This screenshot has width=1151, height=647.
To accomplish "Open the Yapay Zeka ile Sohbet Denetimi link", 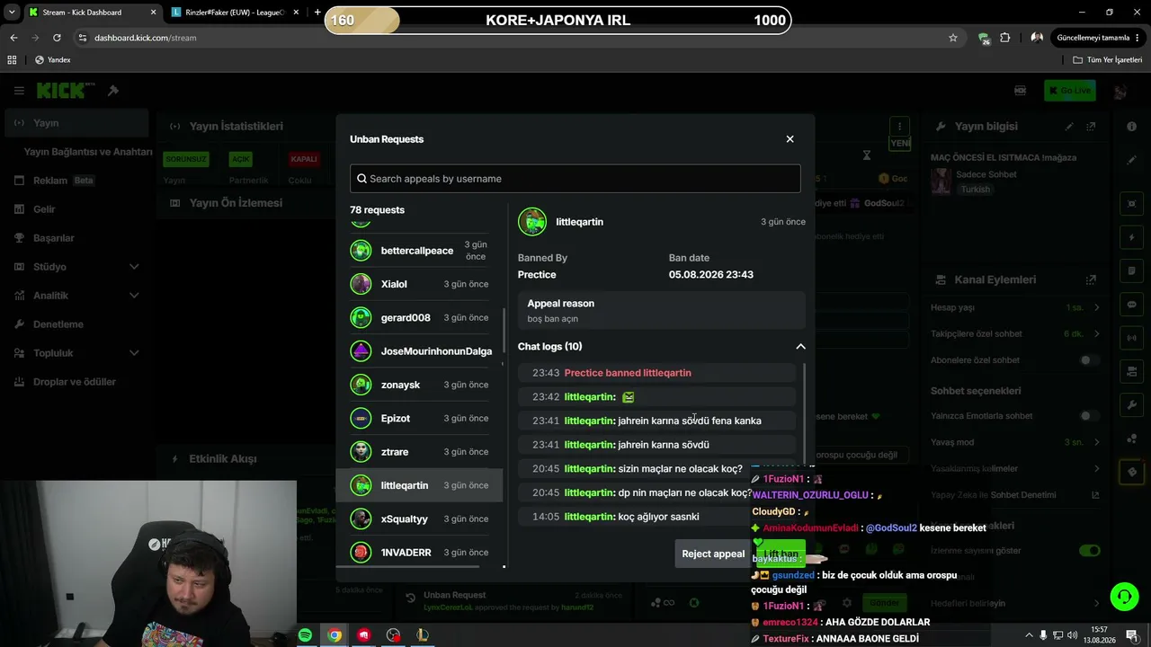I will [1095, 495].
